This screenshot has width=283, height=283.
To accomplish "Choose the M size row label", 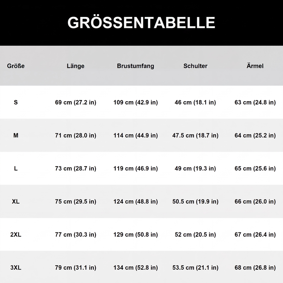I will click(x=16, y=135).
